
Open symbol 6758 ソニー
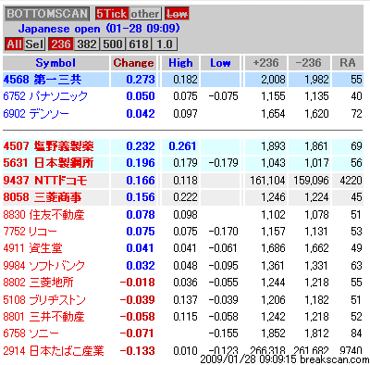31,334
